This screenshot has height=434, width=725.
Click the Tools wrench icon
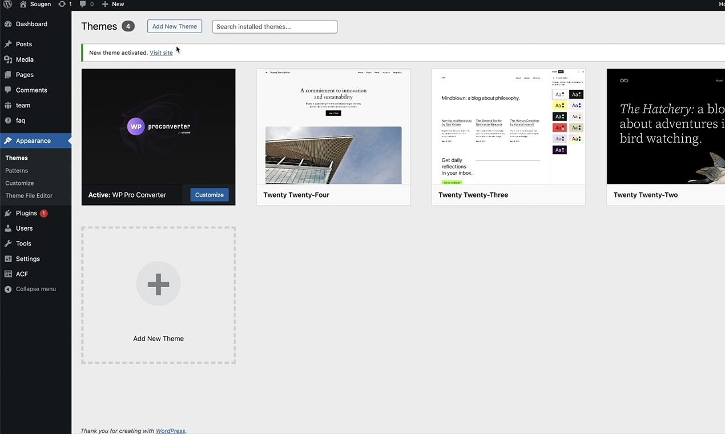(8, 243)
